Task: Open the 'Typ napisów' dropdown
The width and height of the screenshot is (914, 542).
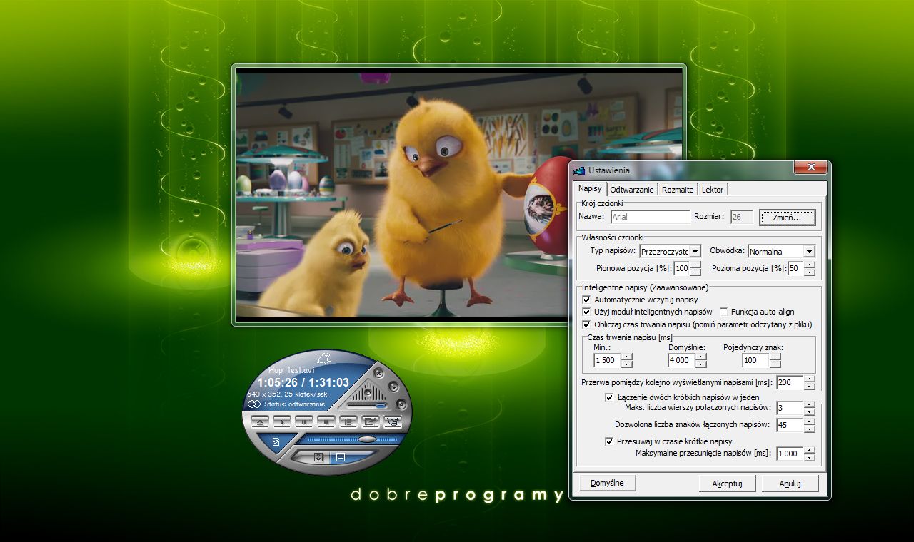Action: click(x=695, y=251)
